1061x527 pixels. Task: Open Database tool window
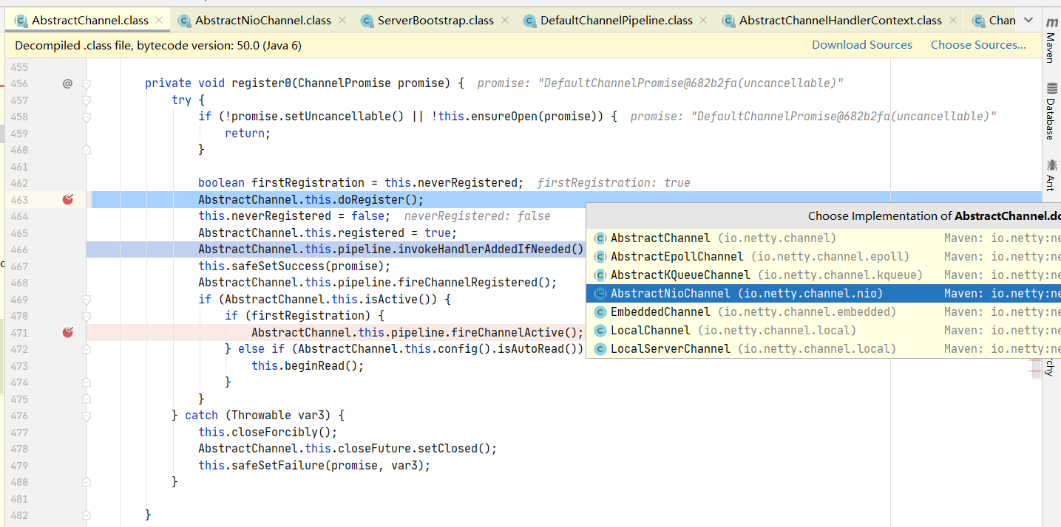1051,112
